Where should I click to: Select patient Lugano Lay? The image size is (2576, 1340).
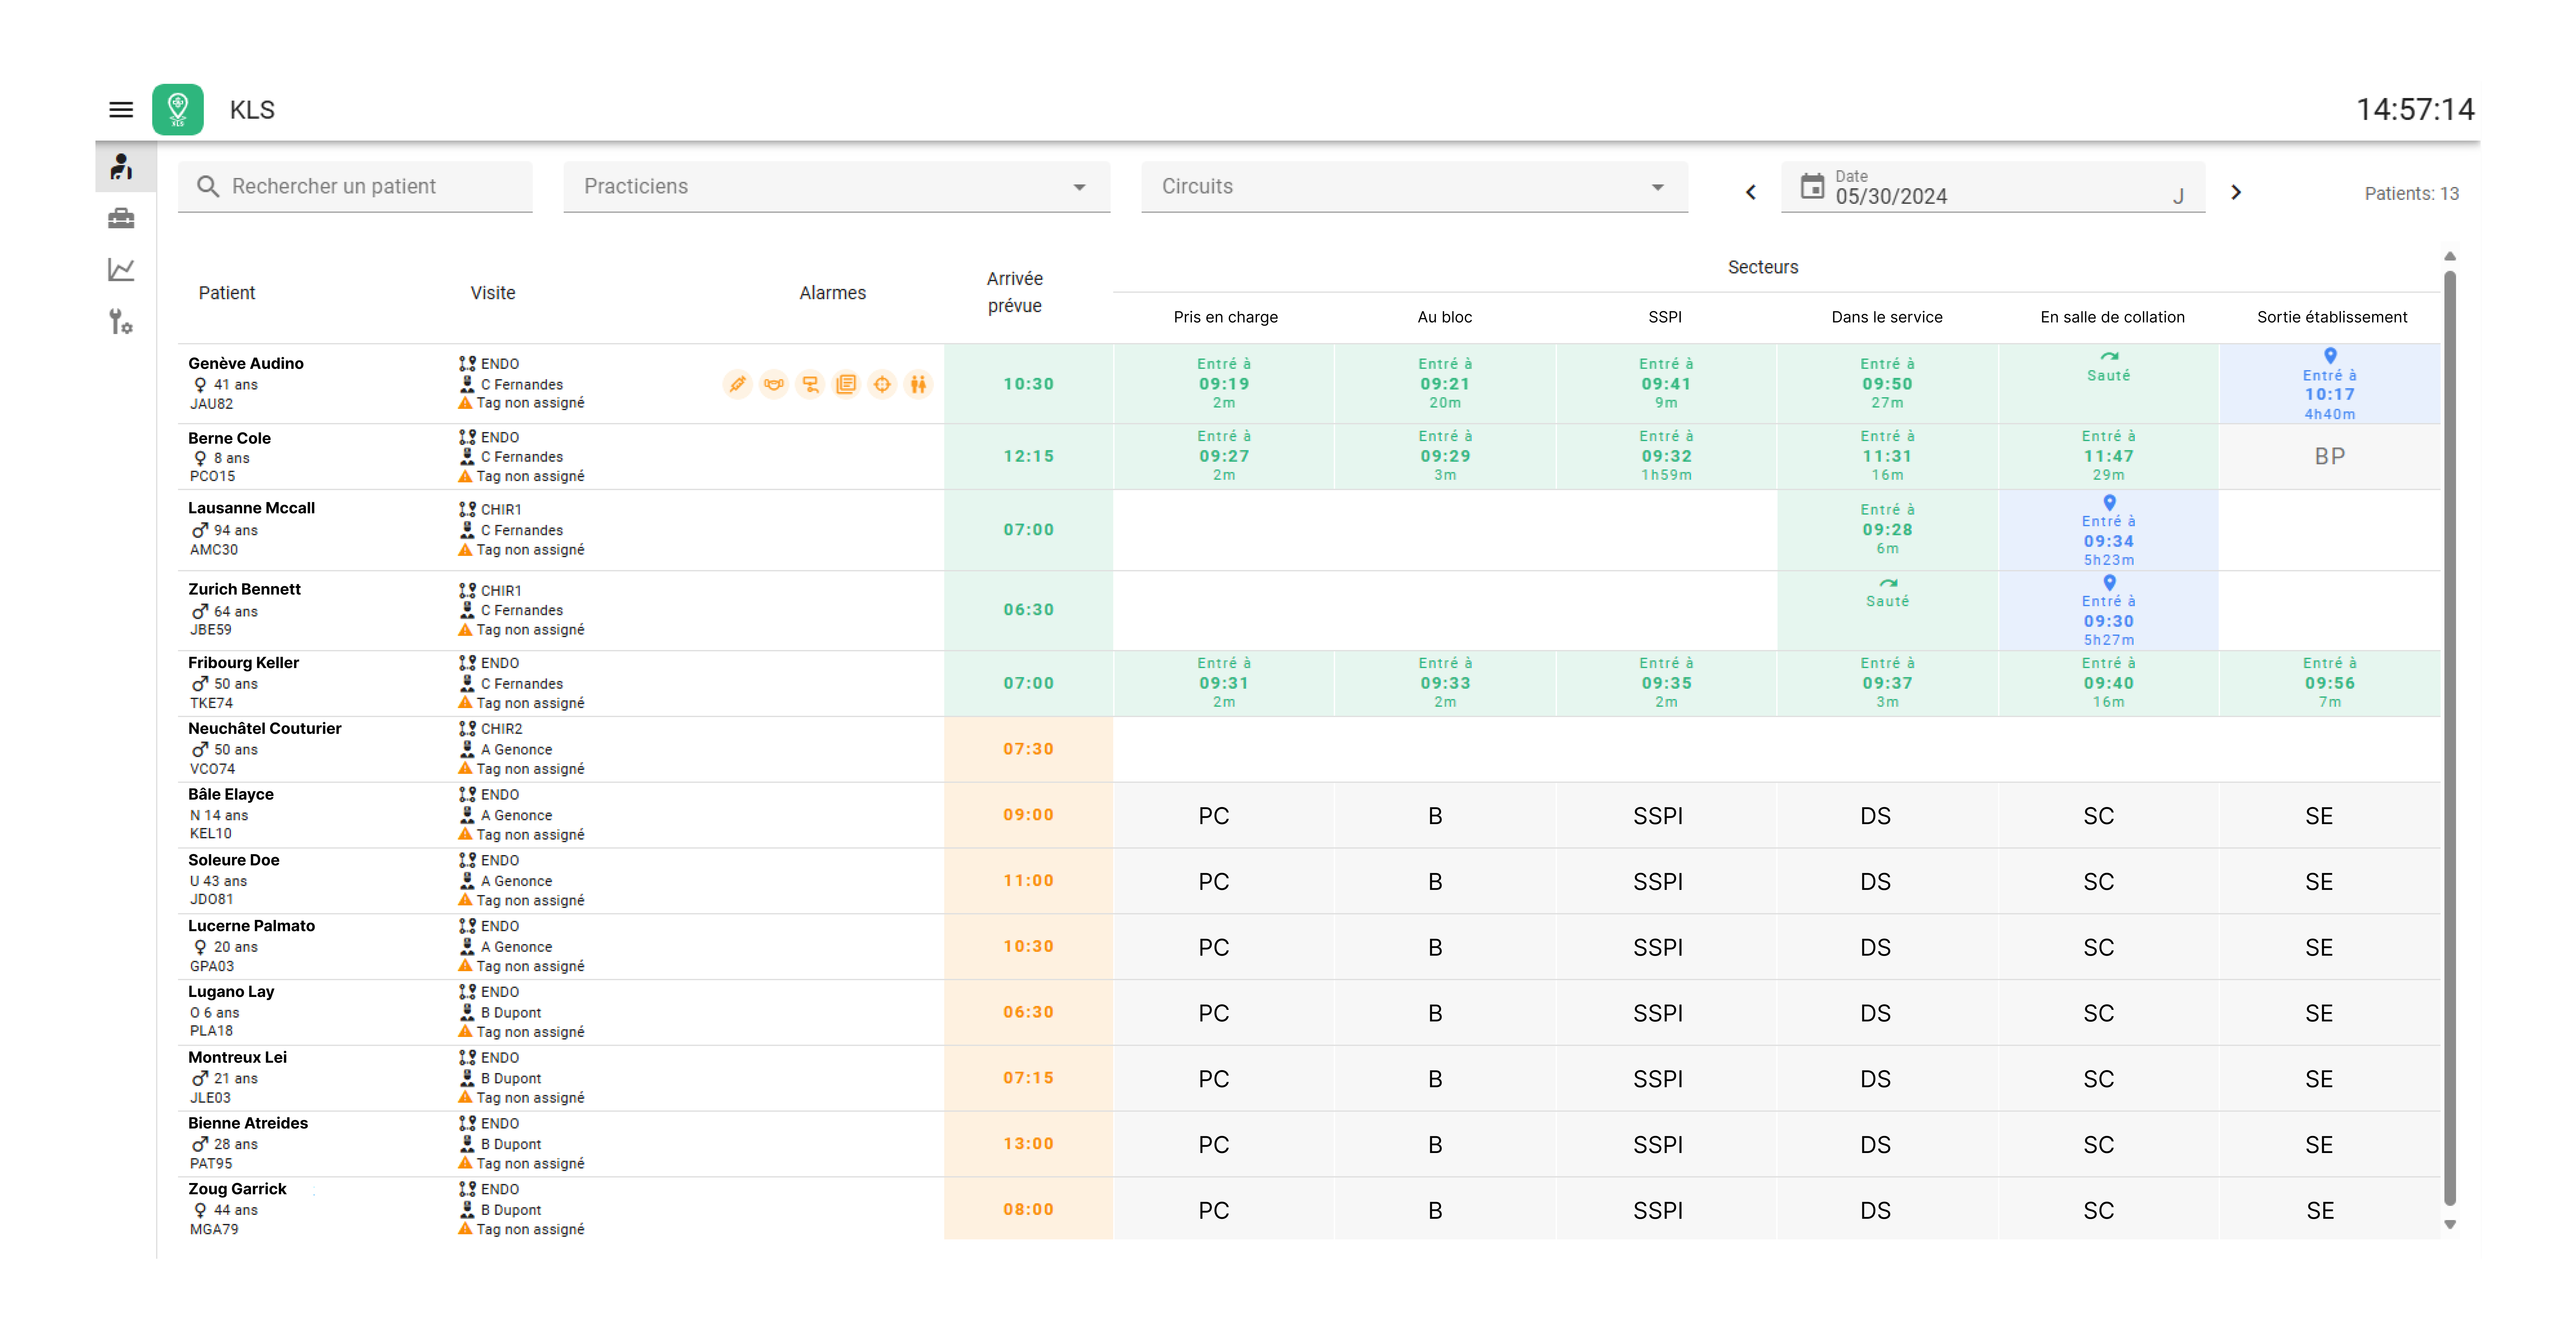click(231, 992)
